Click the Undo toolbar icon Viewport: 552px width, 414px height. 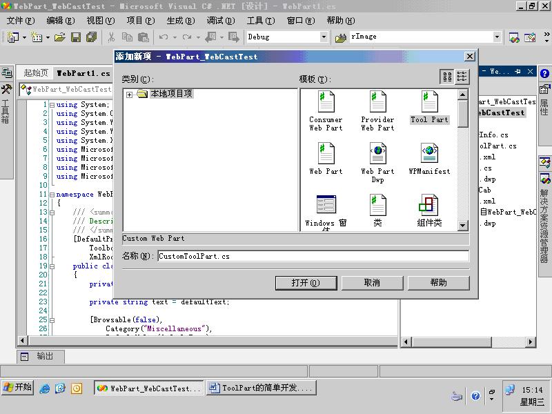tap(164, 37)
